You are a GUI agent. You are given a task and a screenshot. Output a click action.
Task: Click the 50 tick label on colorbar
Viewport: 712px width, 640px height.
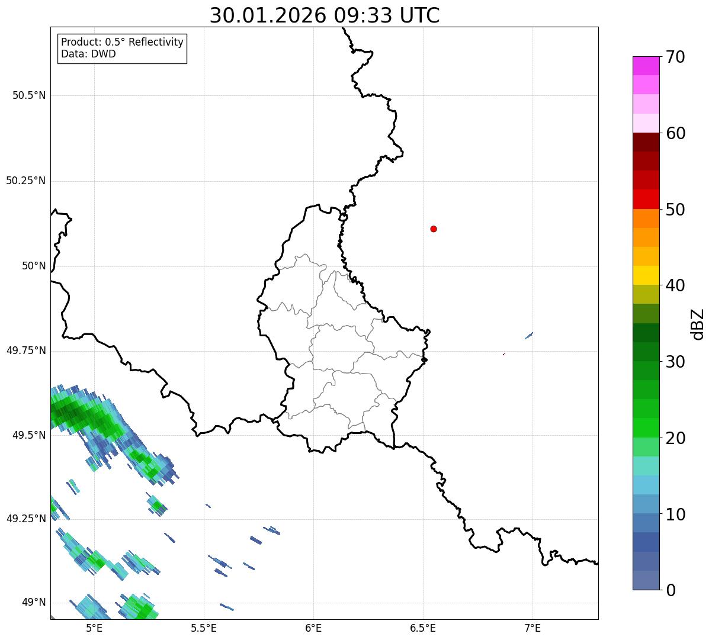click(x=675, y=210)
